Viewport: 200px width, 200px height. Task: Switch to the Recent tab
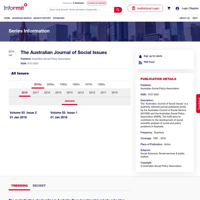[39, 186]
